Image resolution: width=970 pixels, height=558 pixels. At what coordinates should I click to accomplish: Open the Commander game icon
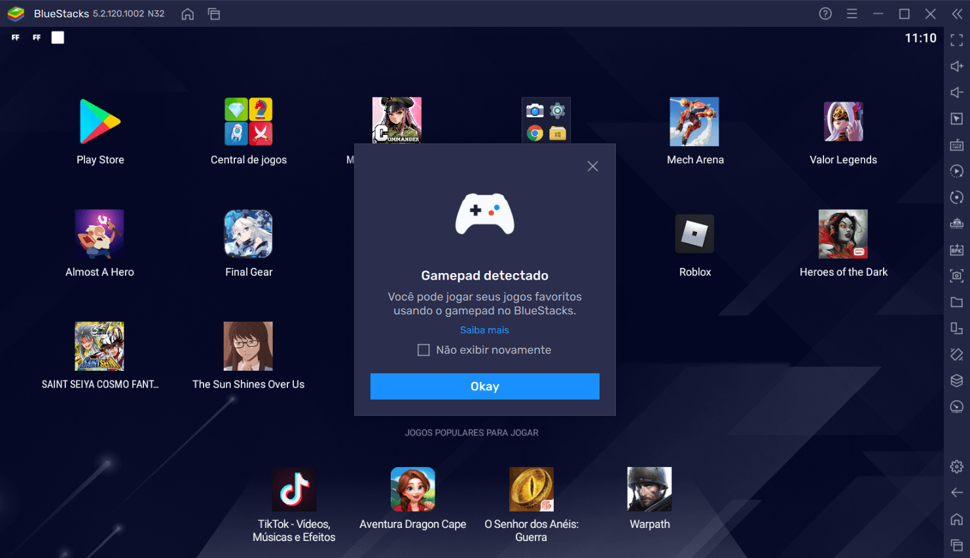point(397,121)
